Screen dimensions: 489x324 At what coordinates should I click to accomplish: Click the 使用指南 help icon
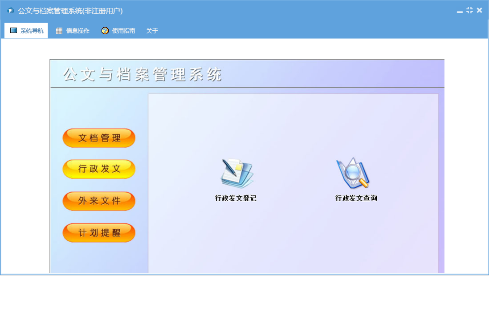click(x=105, y=31)
